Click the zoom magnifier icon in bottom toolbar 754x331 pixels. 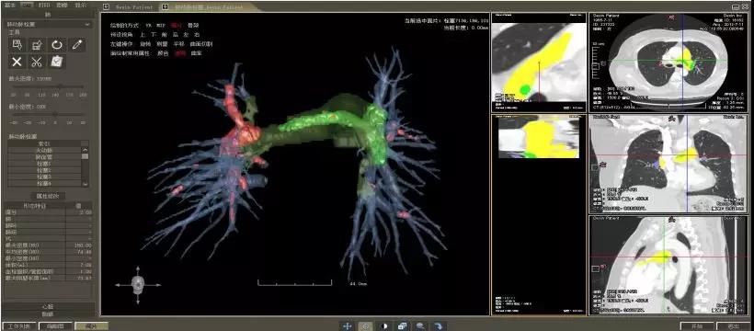coord(421,325)
